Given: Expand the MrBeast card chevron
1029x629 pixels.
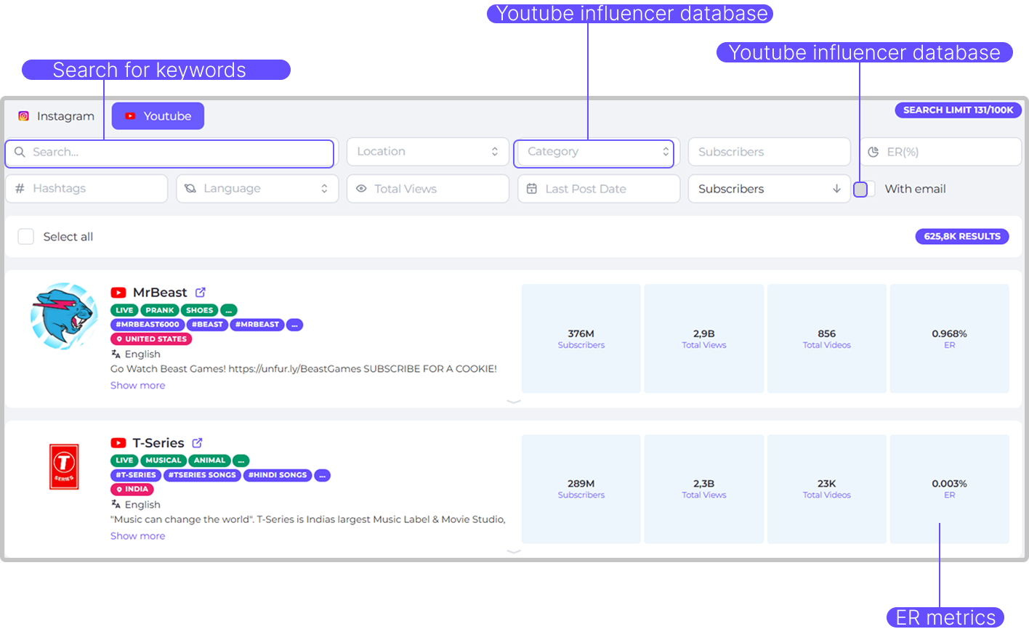Looking at the screenshot, I should [x=514, y=401].
